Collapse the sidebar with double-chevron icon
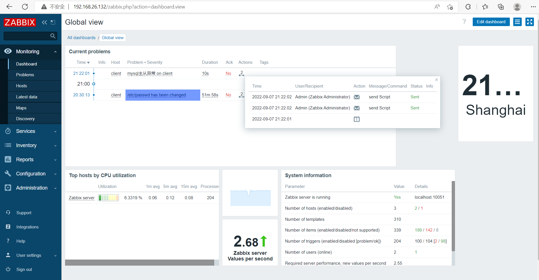Screen dimensions: 539x280 pos(44,22)
